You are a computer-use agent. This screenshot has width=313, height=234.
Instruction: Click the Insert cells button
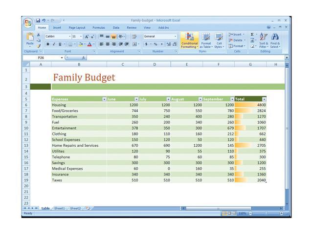(x=237, y=35)
